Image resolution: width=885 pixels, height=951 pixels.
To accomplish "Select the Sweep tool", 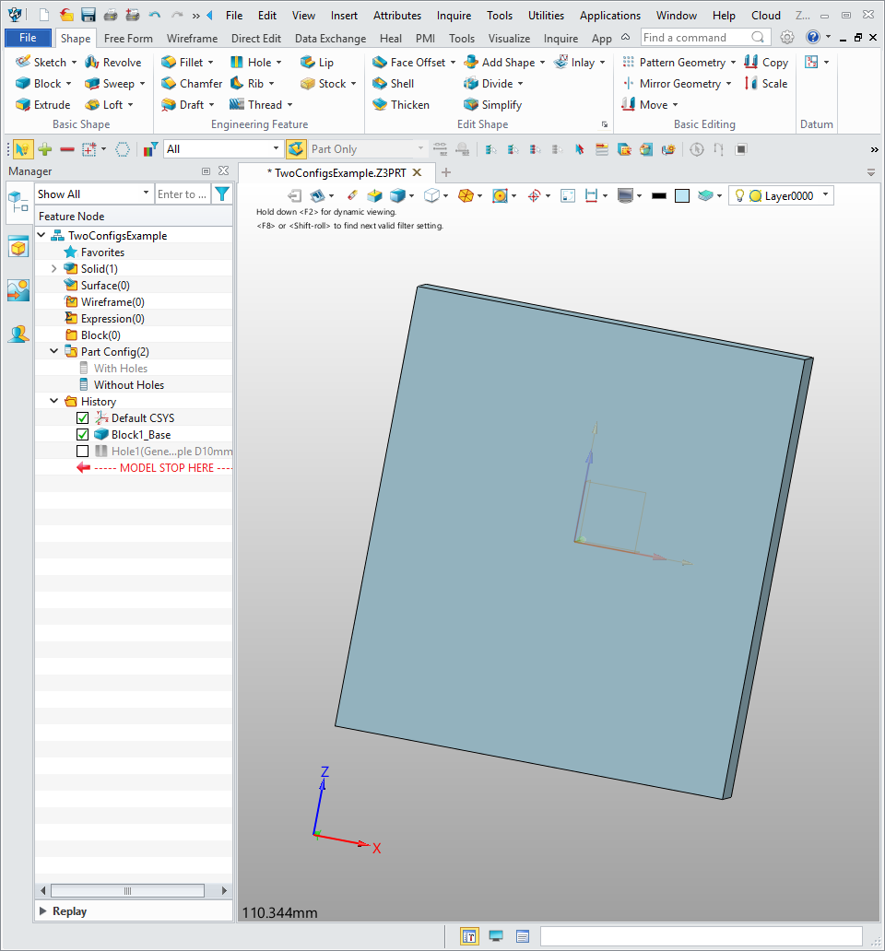I will [x=110, y=84].
